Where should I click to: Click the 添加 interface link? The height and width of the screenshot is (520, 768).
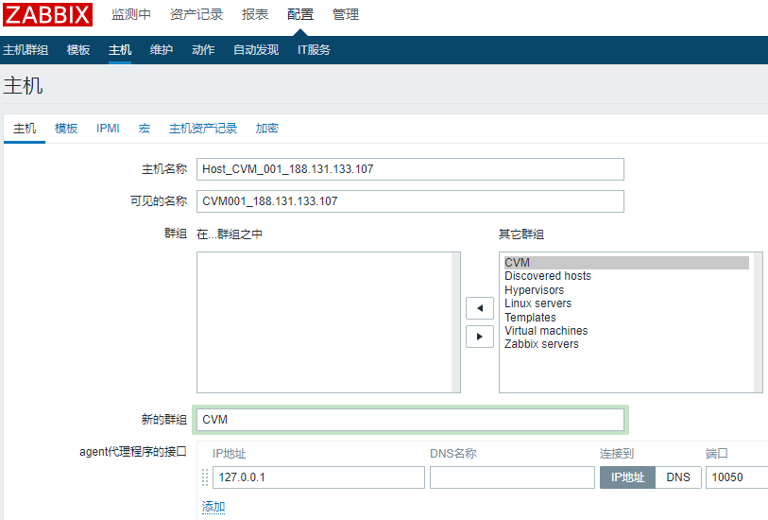point(213,507)
